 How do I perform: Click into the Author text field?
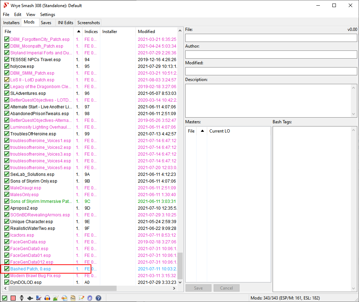pyautogui.click(x=271, y=54)
